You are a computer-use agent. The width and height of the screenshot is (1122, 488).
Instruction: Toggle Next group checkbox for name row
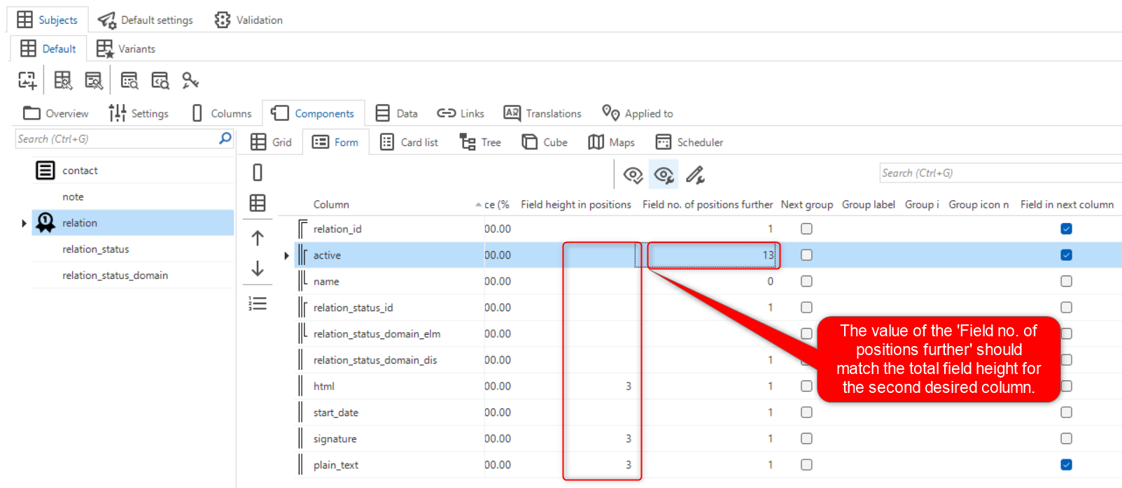[x=806, y=281]
